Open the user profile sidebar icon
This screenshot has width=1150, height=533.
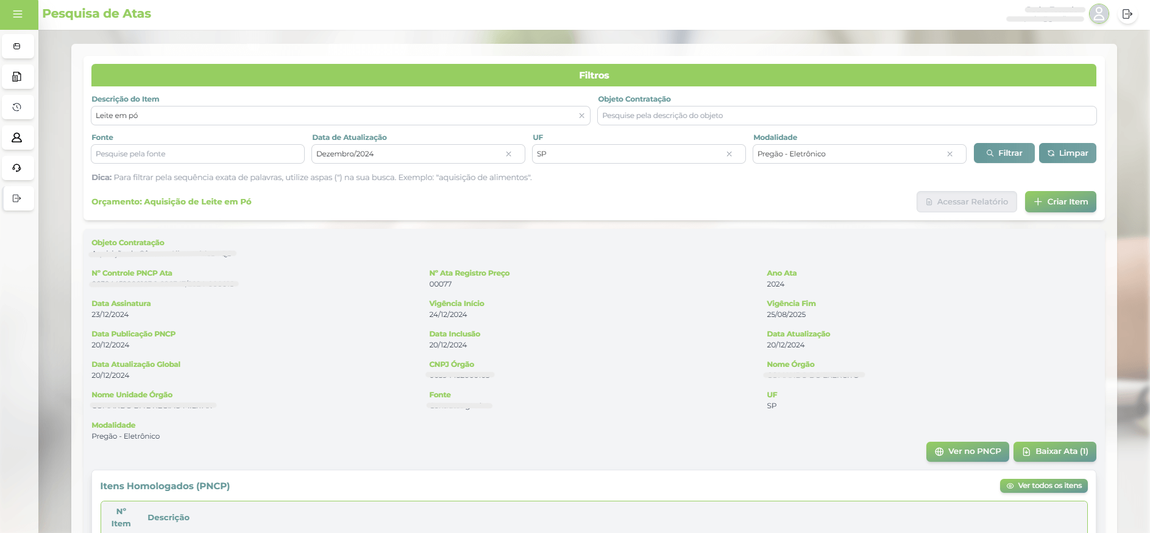coord(17,138)
